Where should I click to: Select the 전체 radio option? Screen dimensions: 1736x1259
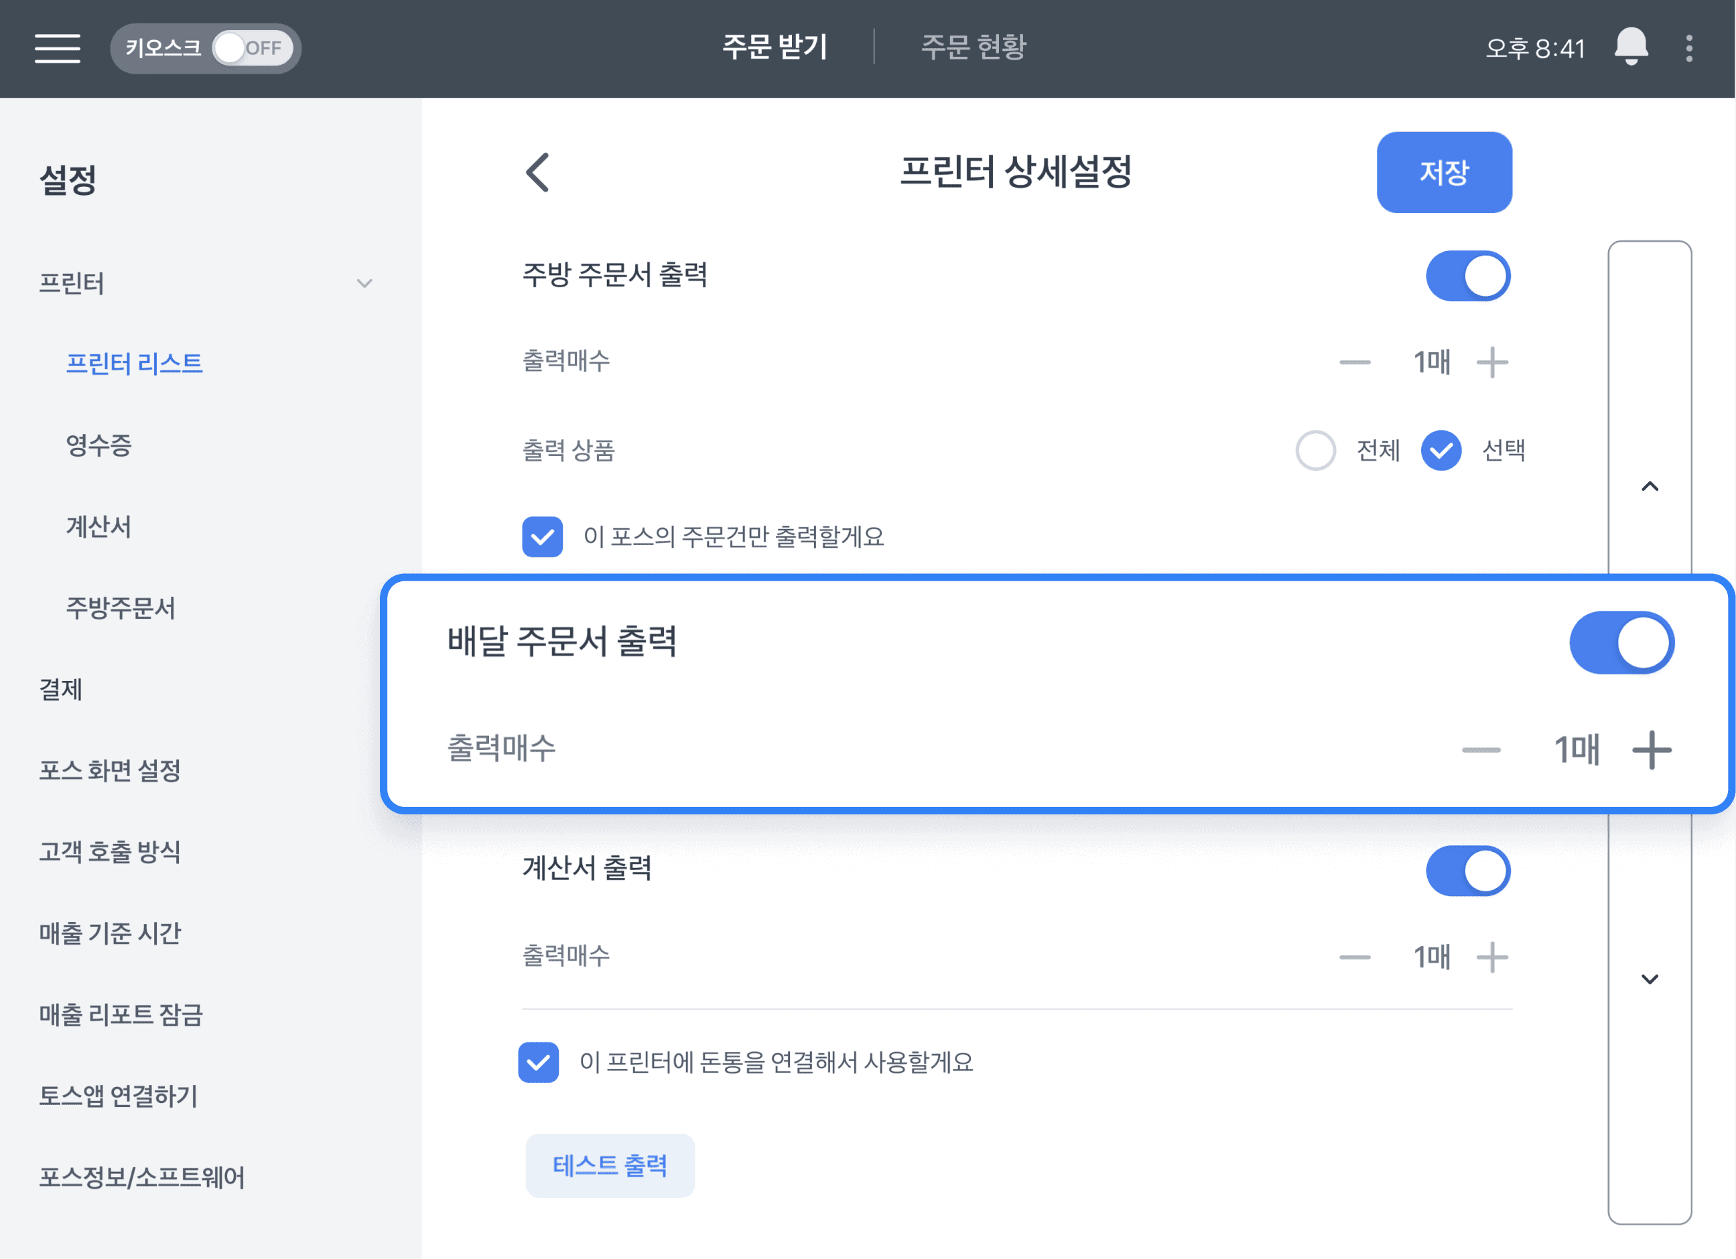1315,450
